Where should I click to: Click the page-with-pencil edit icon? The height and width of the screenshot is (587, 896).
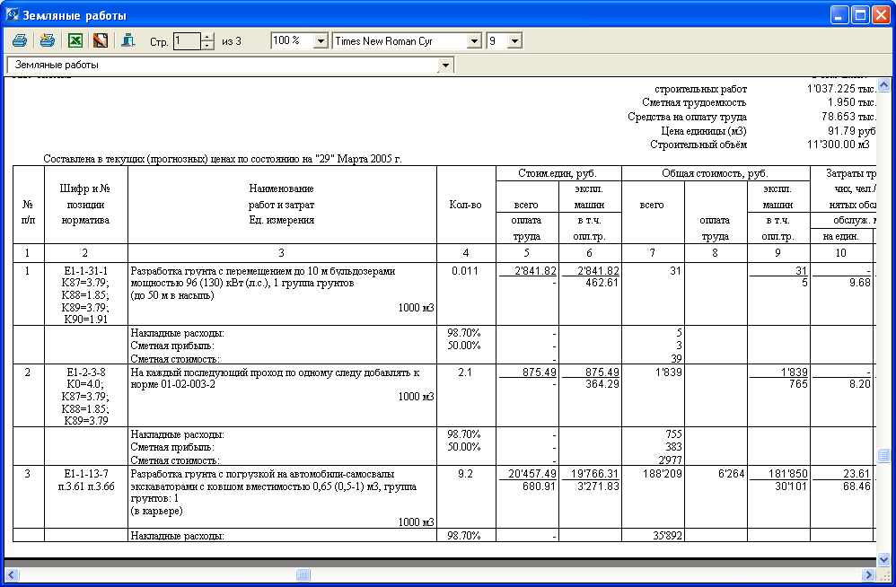coord(101,40)
